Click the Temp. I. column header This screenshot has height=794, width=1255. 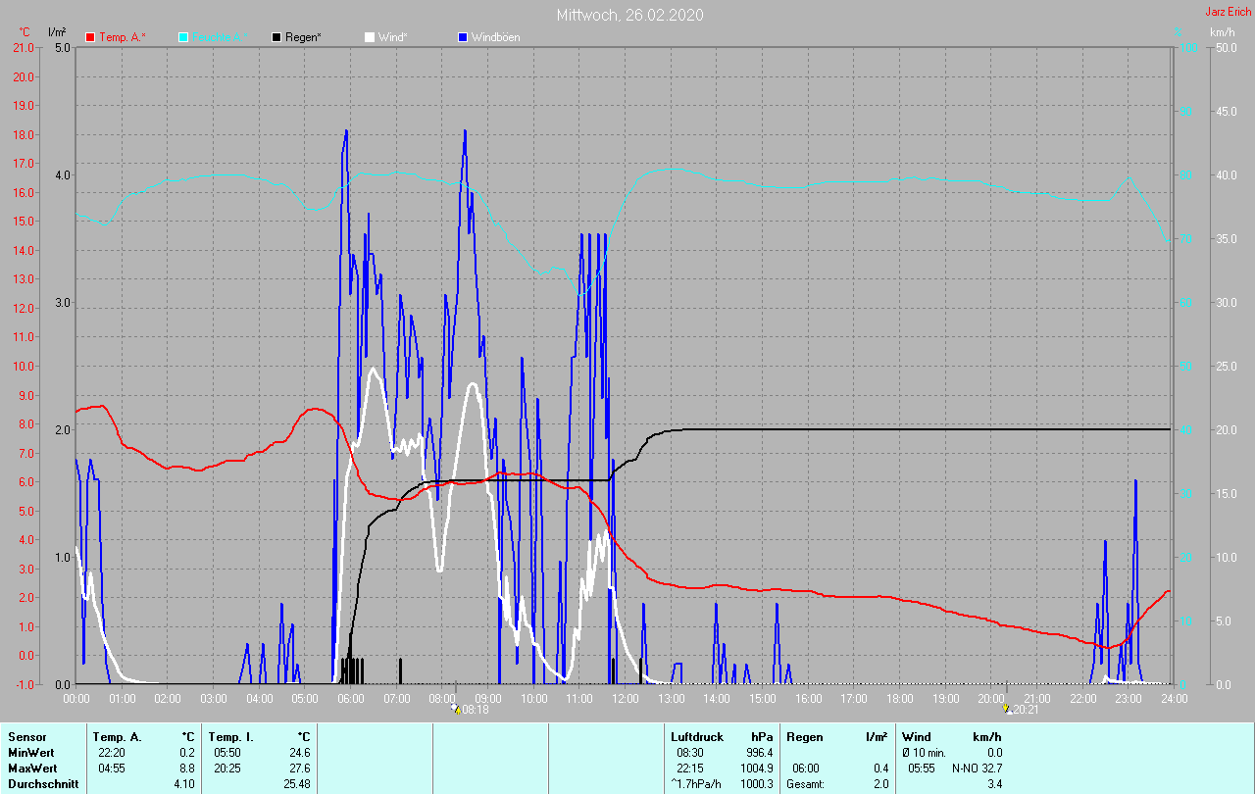[x=230, y=736]
